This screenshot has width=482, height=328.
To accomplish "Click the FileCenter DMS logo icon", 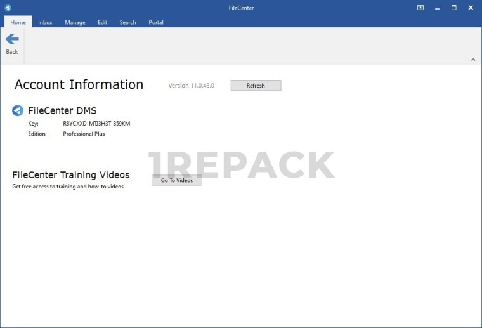I will (18, 111).
